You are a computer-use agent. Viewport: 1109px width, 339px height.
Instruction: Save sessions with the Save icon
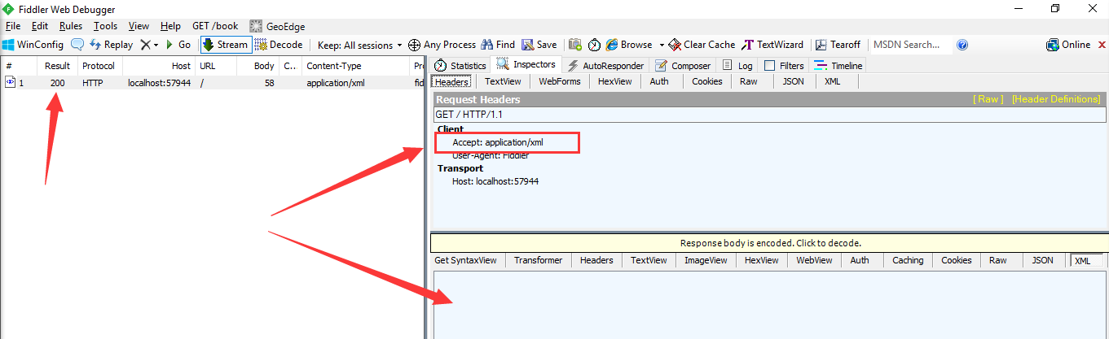539,45
